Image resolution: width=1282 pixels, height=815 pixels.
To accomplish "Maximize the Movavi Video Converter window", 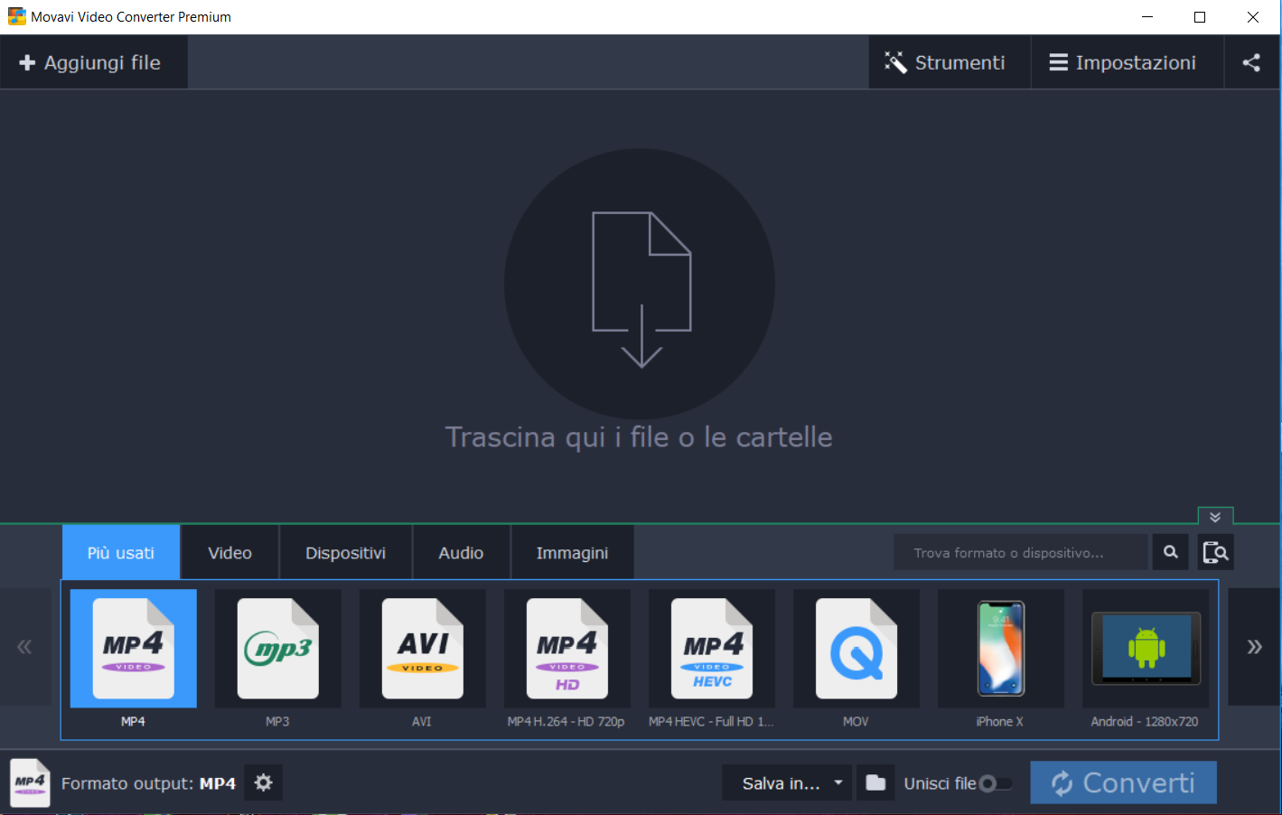I will point(1200,17).
